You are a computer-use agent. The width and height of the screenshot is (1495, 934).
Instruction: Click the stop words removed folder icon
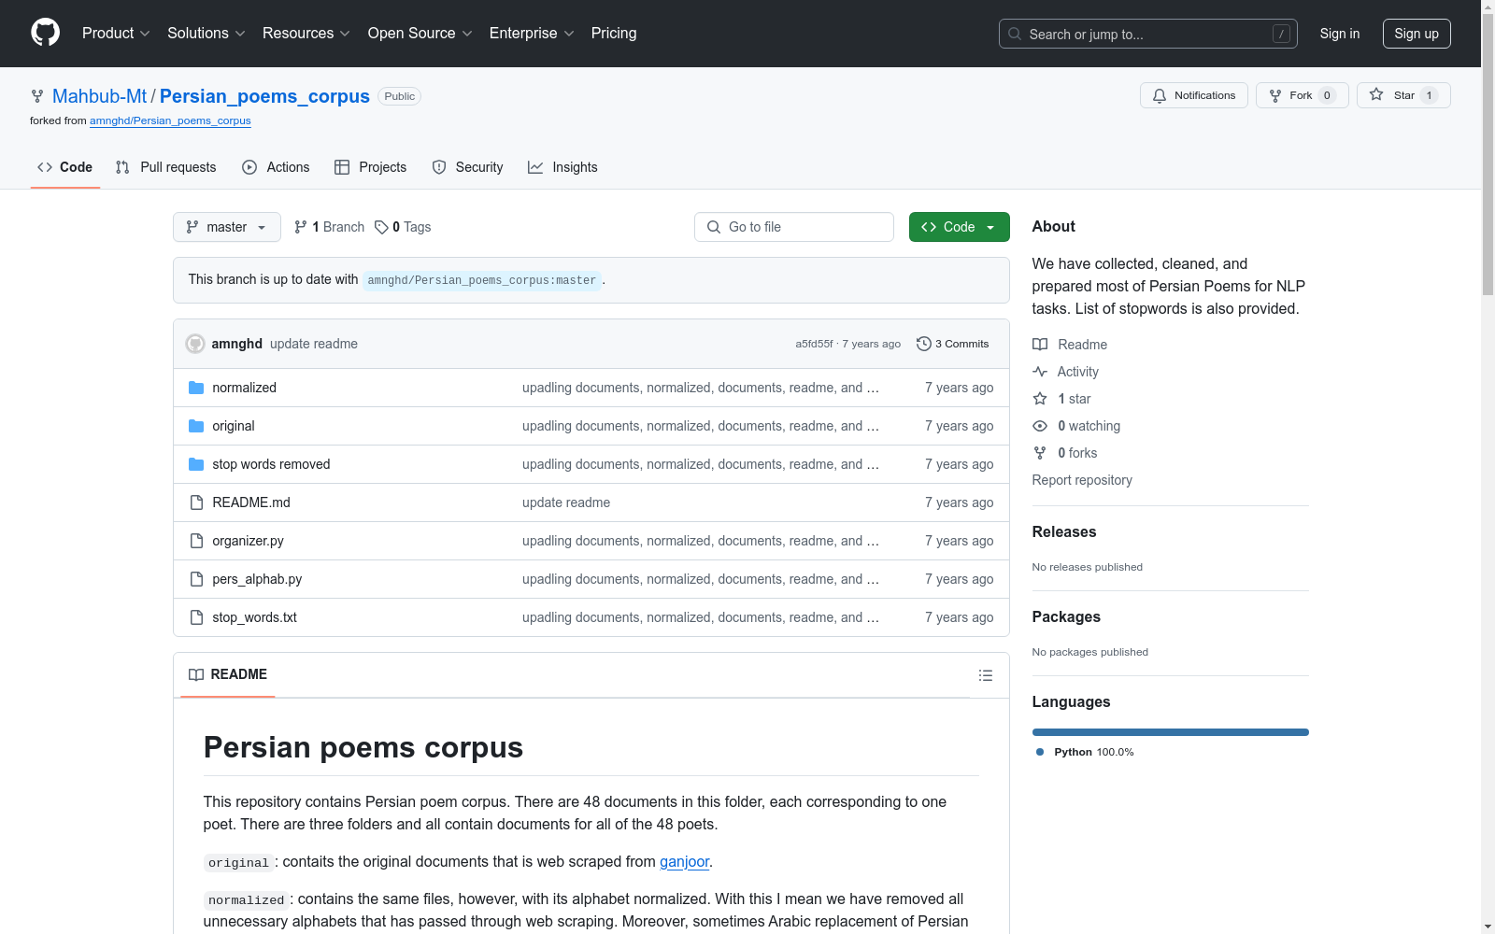[x=196, y=464]
